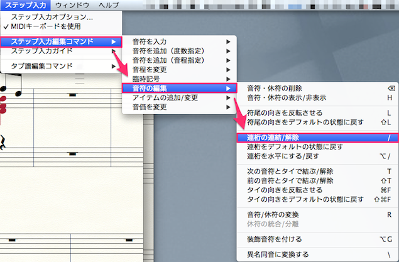The image size is (399, 262).
Task: Select 音符/休符の変換
Action: click(317, 215)
